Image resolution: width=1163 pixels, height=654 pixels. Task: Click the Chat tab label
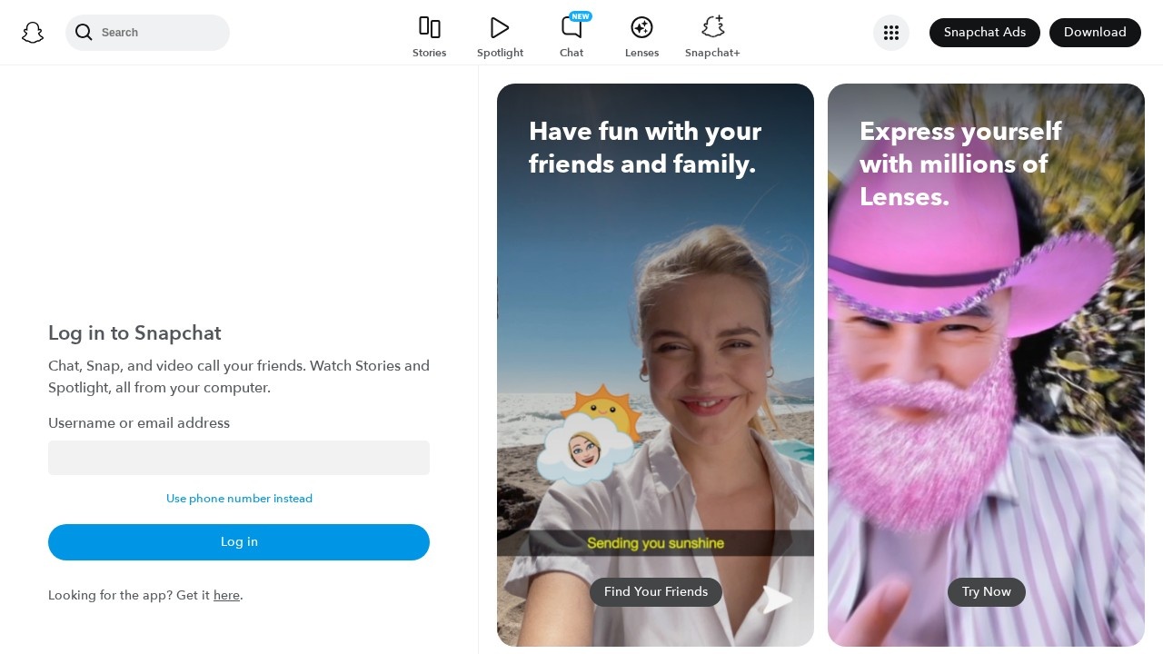(x=572, y=53)
